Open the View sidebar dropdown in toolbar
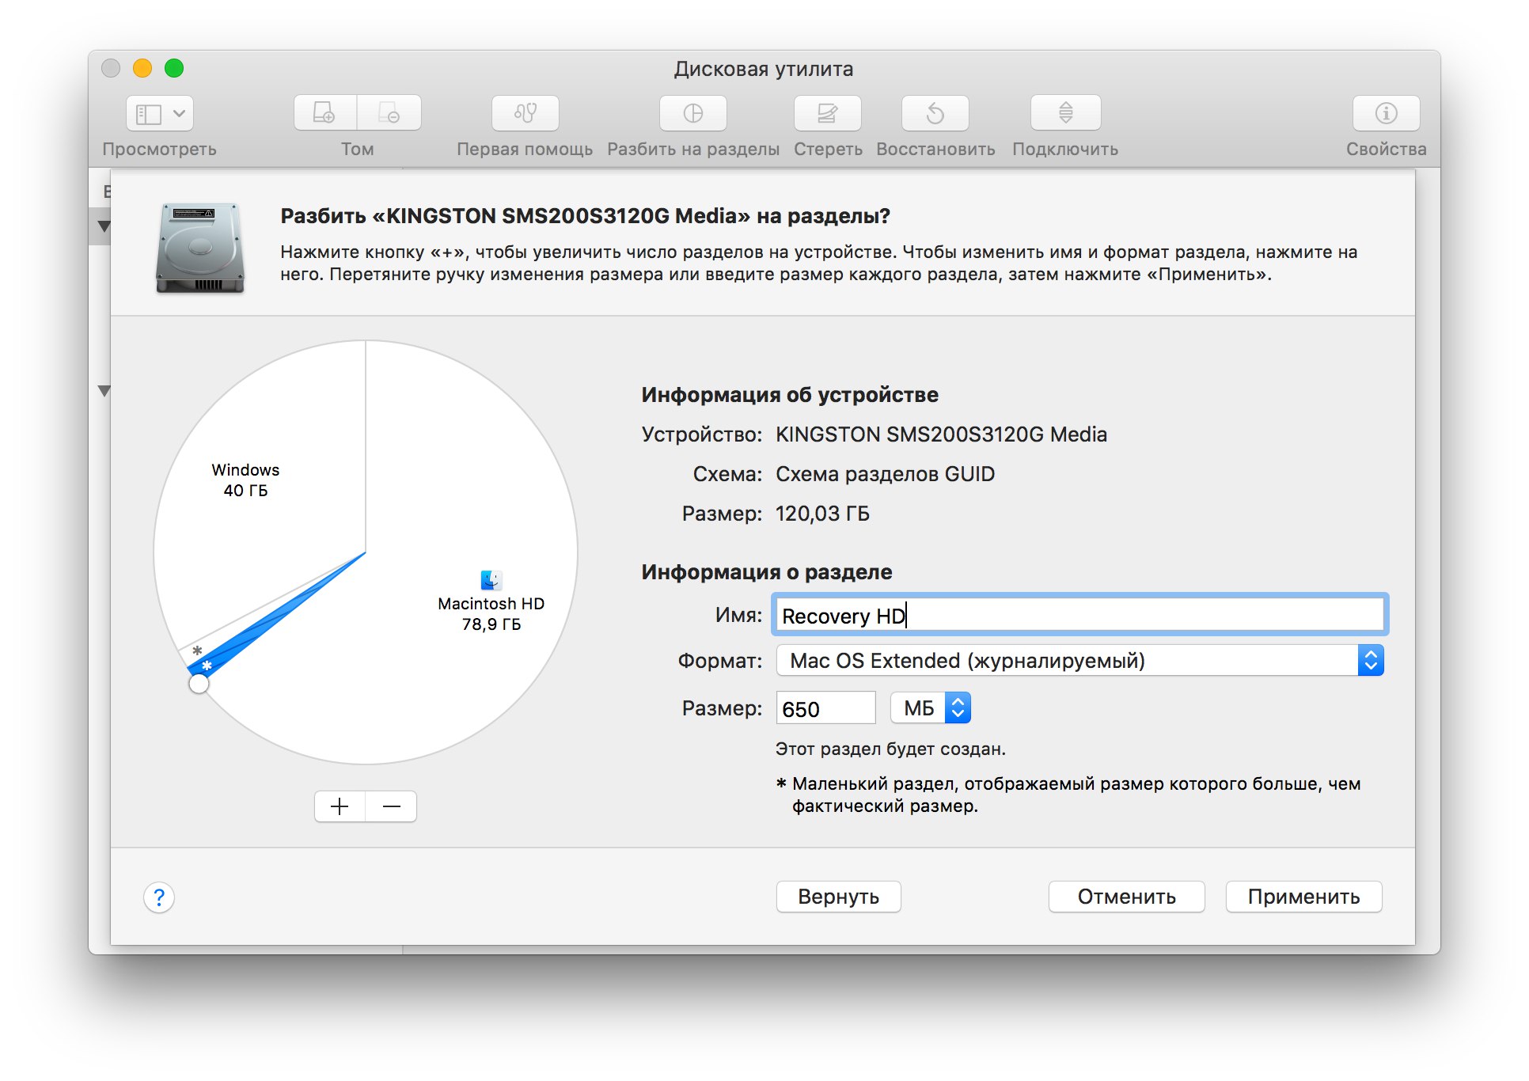This screenshot has width=1529, height=1081. tap(159, 113)
